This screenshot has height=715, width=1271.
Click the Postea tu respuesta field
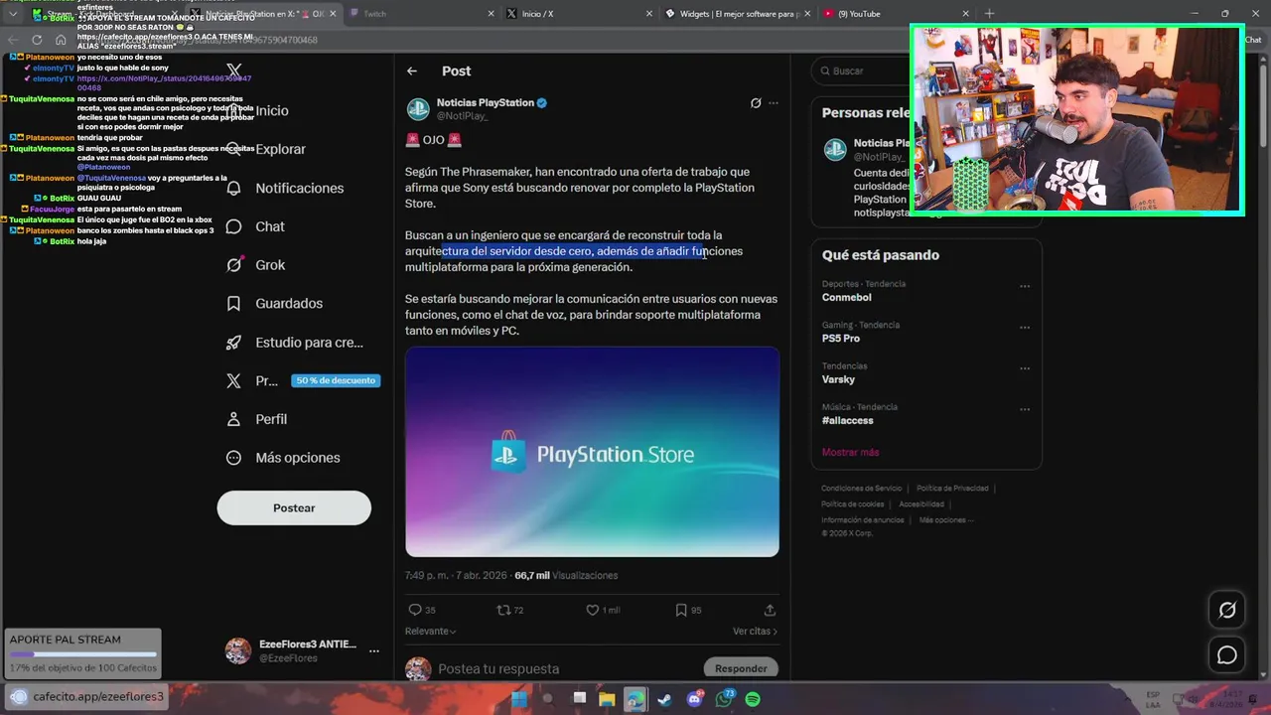[x=566, y=669]
